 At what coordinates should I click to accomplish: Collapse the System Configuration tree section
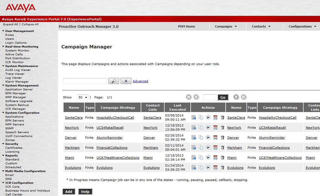[3, 112]
